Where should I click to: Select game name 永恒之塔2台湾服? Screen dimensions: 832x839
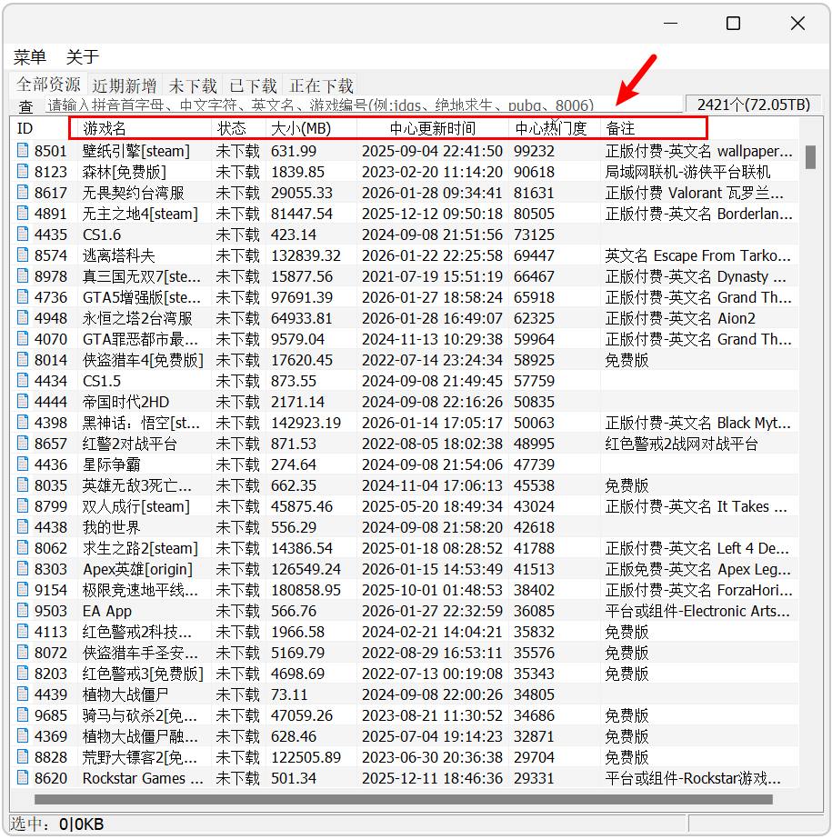tap(137, 318)
